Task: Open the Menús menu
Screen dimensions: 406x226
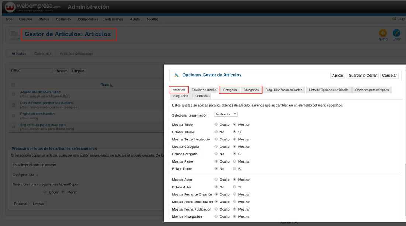Action: pyautogui.click(x=44, y=19)
